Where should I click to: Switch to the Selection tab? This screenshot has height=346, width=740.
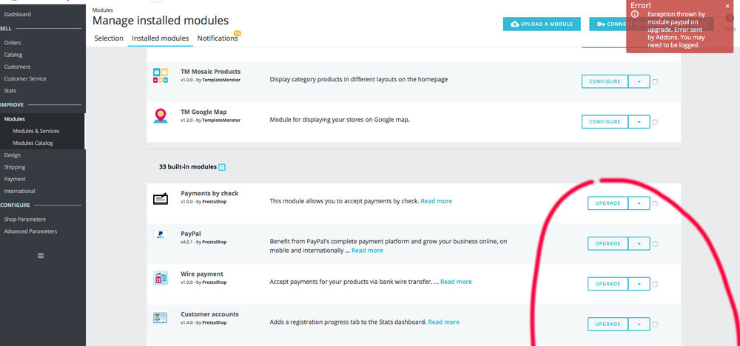pyautogui.click(x=109, y=38)
